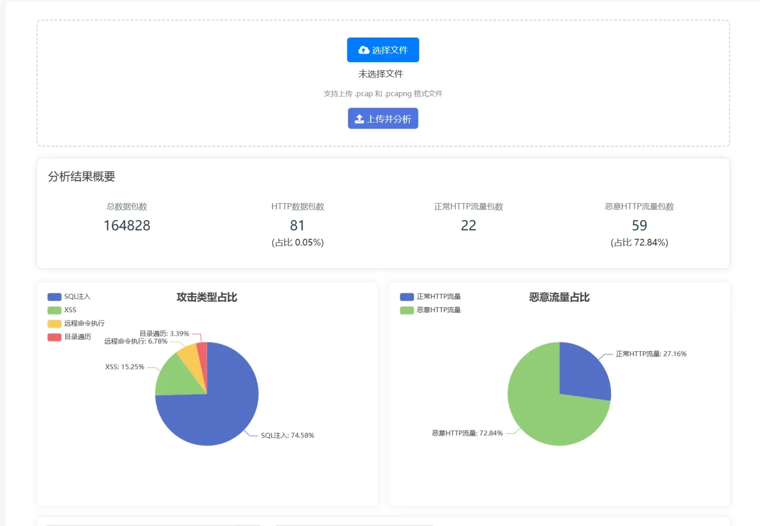The width and height of the screenshot is (760, 526).
Task: Click the 选择文件 button
Action: pos(383,50)
